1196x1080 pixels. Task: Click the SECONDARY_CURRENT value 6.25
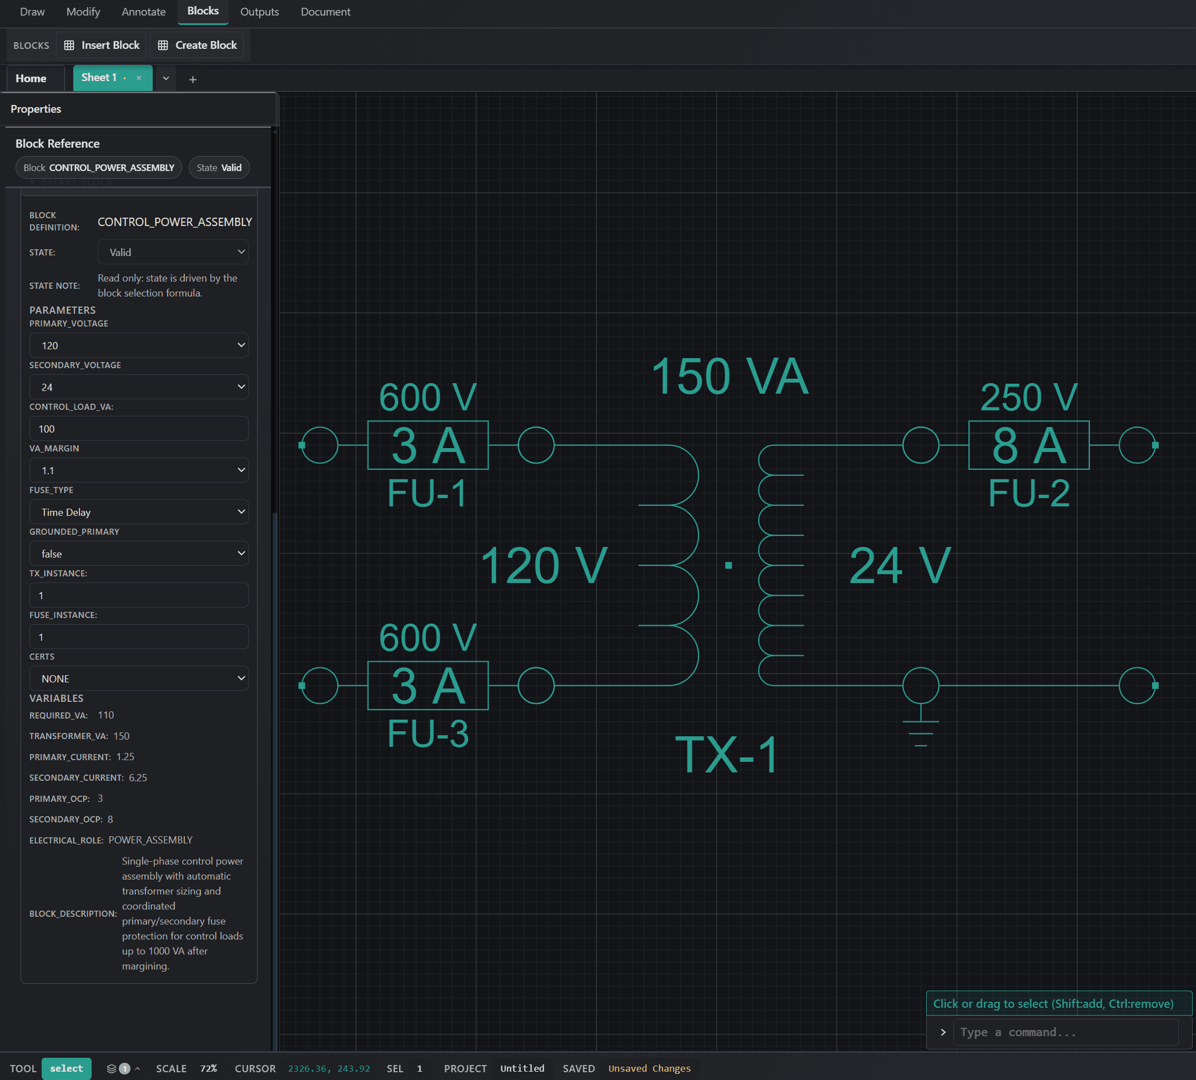tap(138, 777)
